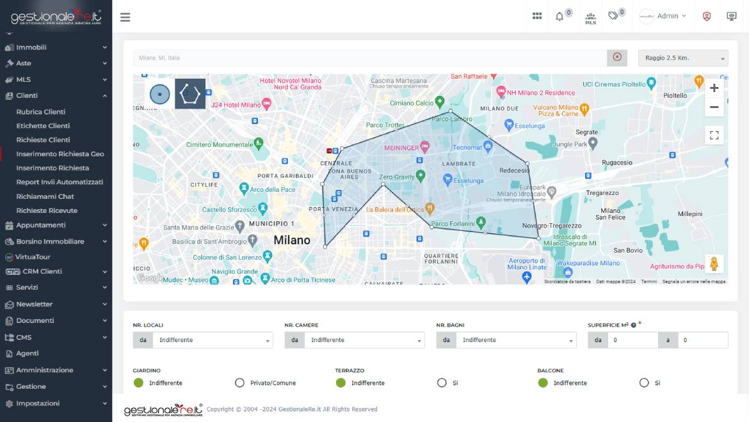749x422 pixels.
Task: Click Scorciatoie da tastiera map link
Action: tap(567, 281)
